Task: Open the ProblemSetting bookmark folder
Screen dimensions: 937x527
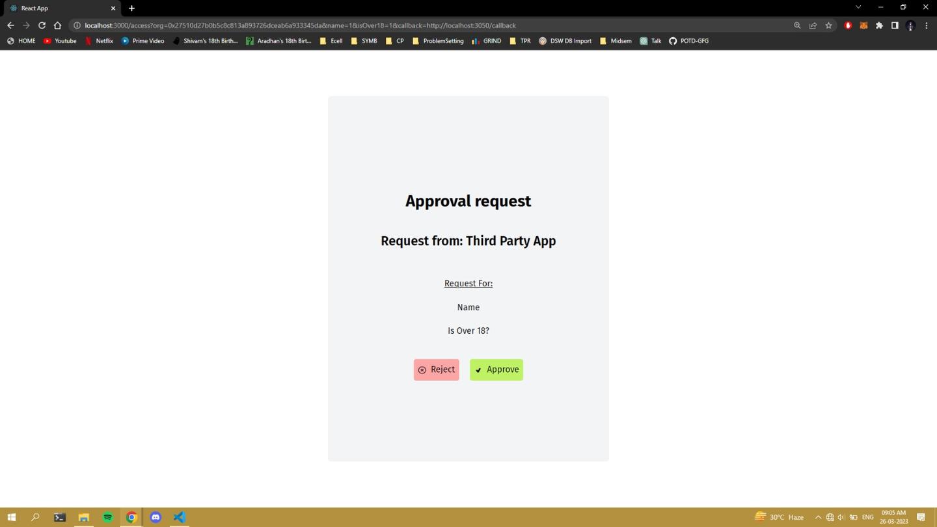Action: click(438, 40)
